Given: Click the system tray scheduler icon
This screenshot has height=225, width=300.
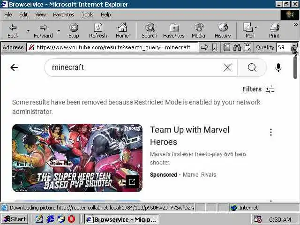Looking at the screenshot, I should tap(257, 219).
